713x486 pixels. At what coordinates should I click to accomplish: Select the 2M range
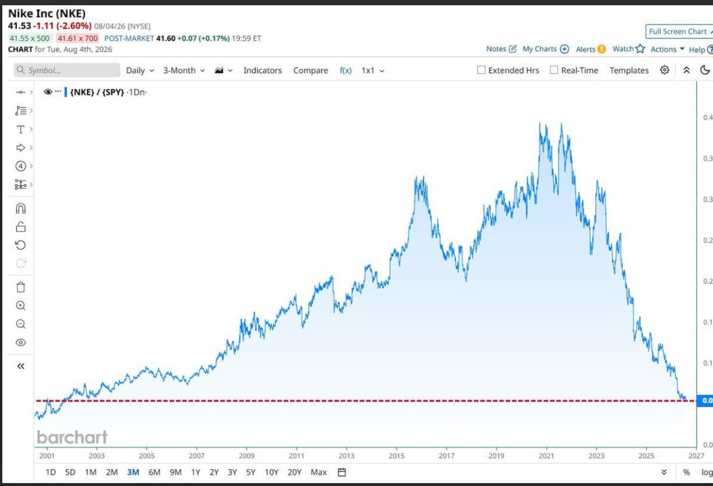coord(112,472)
